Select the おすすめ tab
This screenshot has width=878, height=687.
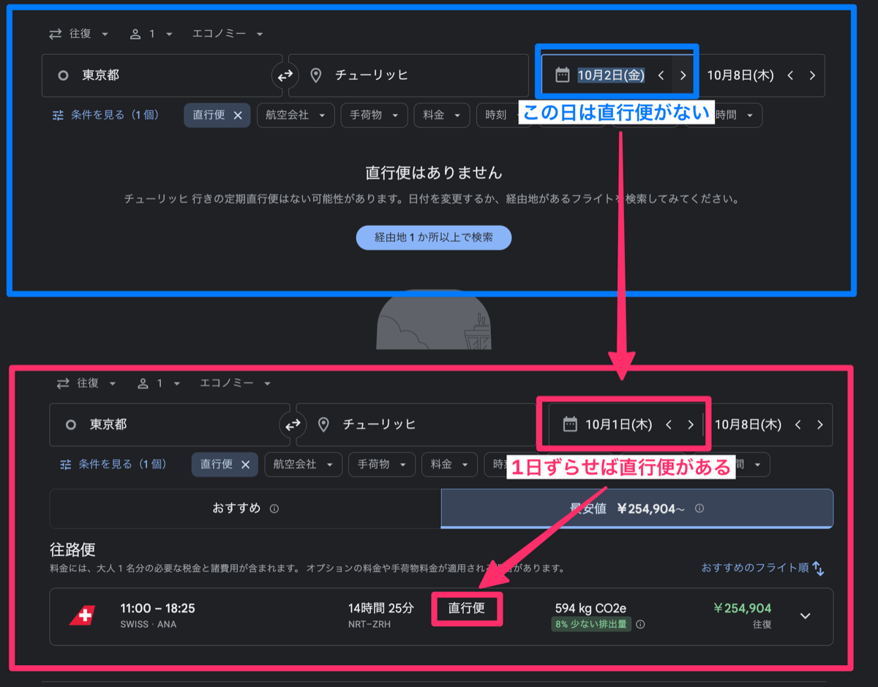point(245,508)
